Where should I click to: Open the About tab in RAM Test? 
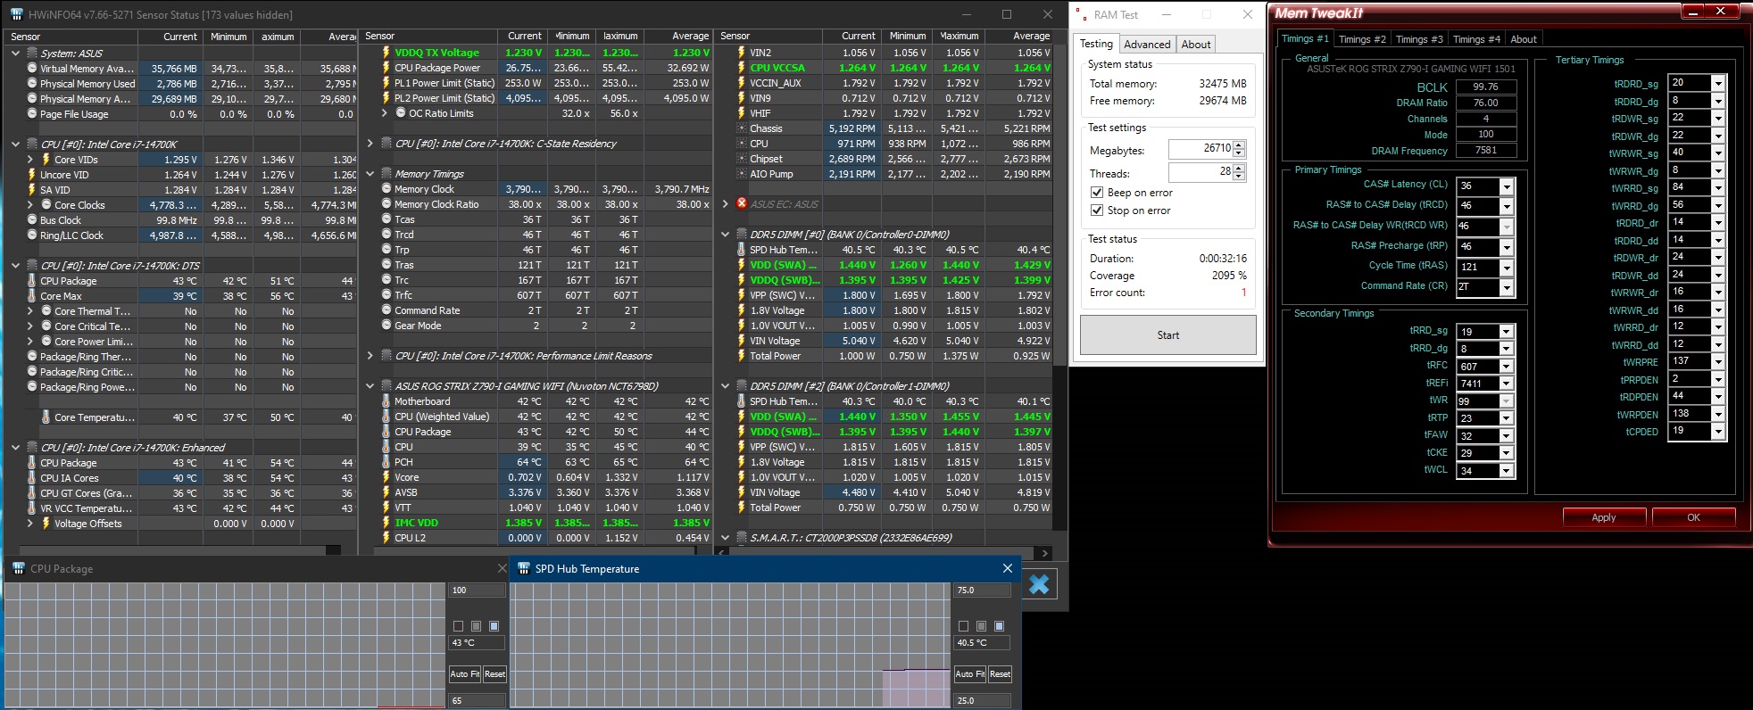(x=1196, y=45)
